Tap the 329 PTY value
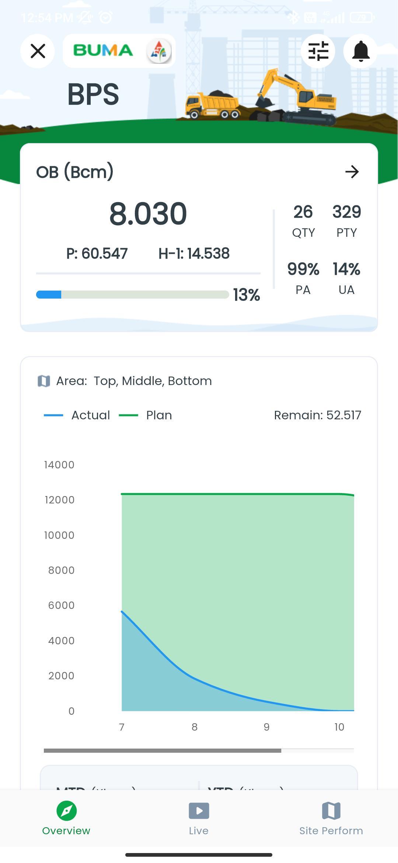This screenshot has height=863, width=398. (x=346, y=220)
